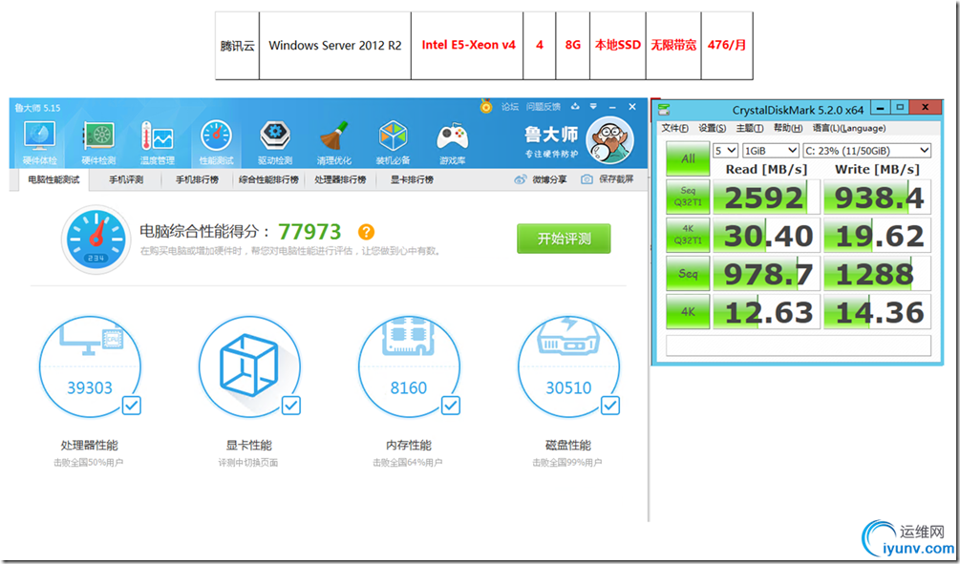Screen dimensions: 960x564
Task: Run the Seq test button
Action: pyautogui.click(x=688, y=274)
